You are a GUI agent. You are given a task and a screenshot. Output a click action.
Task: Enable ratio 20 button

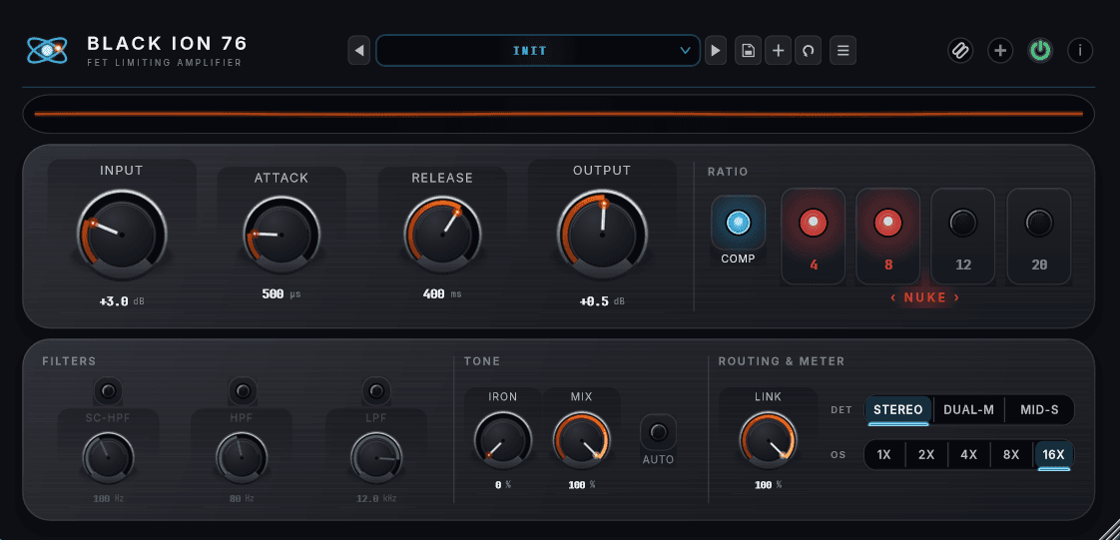tap(1039, 237)
